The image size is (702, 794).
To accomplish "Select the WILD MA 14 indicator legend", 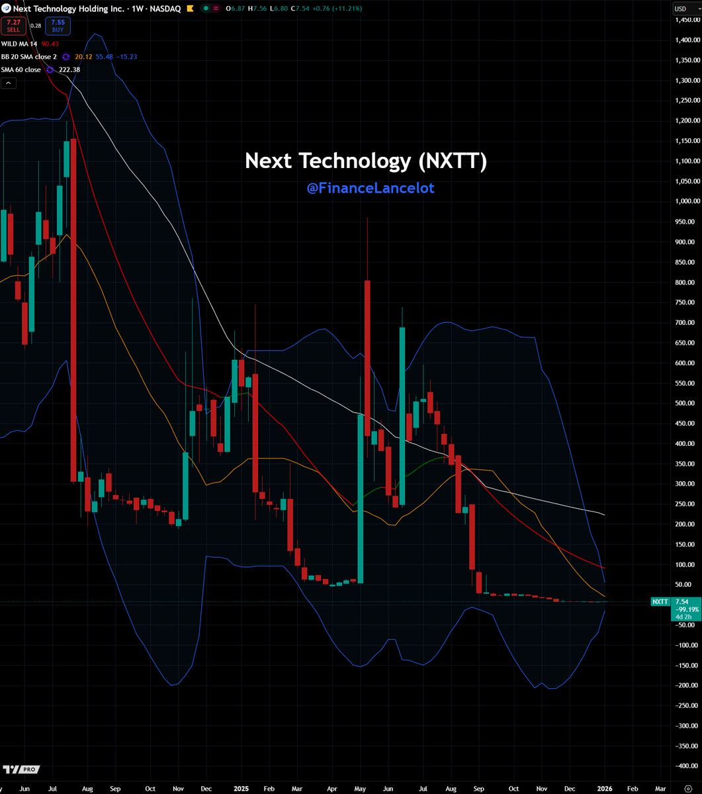I will (x=19, y=44).
